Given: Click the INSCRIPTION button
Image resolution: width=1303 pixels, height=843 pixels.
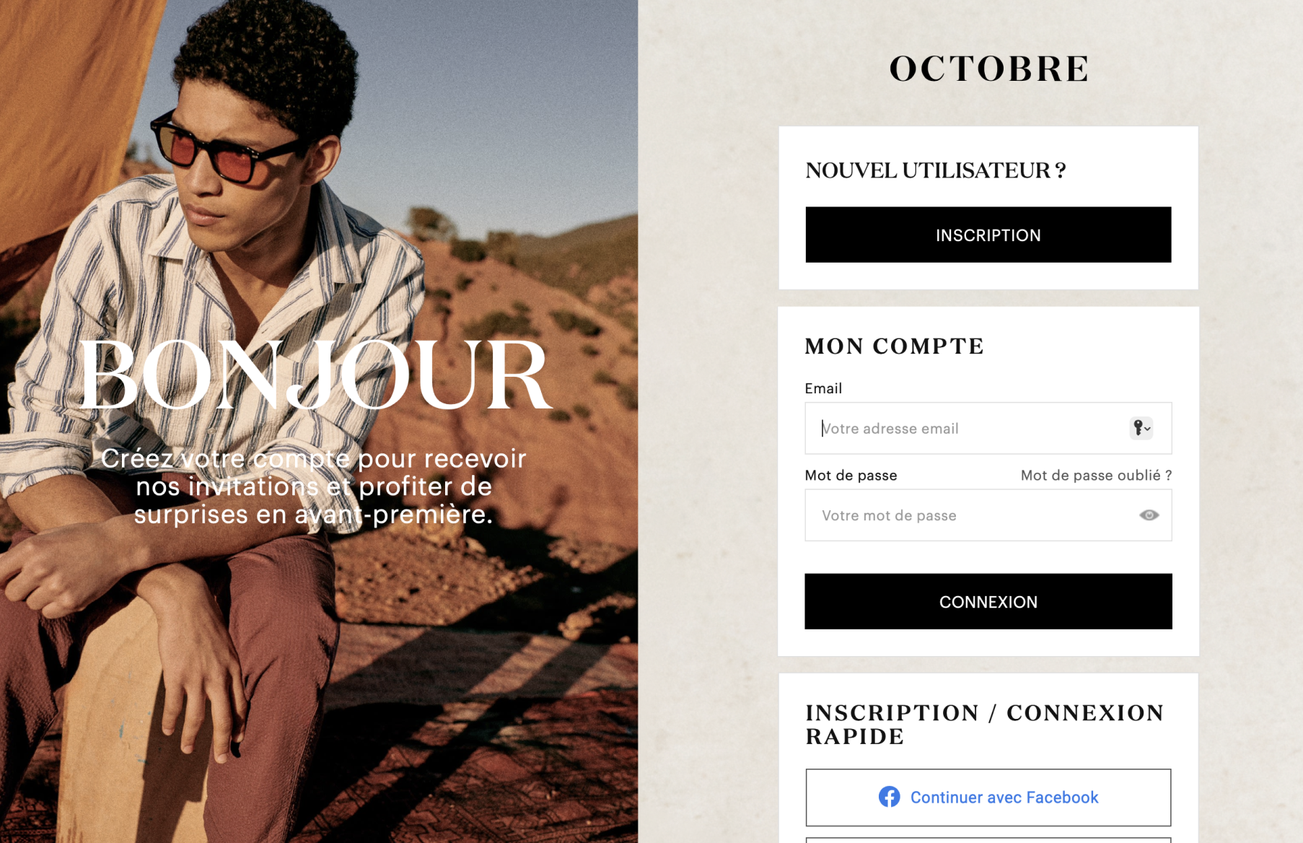Looking at the screenshot, I should [988, 235].
